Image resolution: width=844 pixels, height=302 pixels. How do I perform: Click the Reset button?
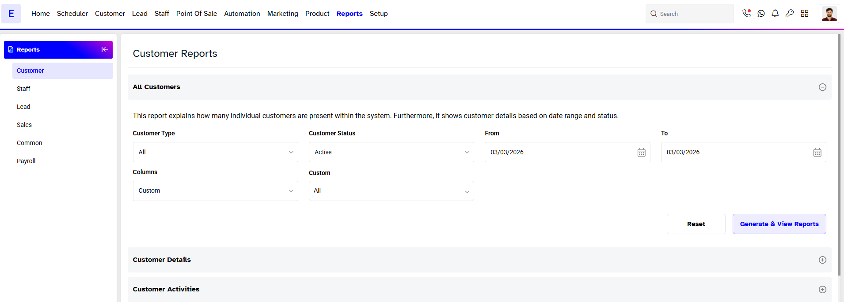(x=696, y=224)
